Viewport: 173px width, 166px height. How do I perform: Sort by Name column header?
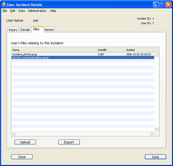click(x=54, y=50)
